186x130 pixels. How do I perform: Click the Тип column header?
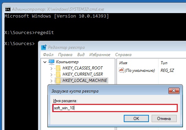(x=164, y=63)
